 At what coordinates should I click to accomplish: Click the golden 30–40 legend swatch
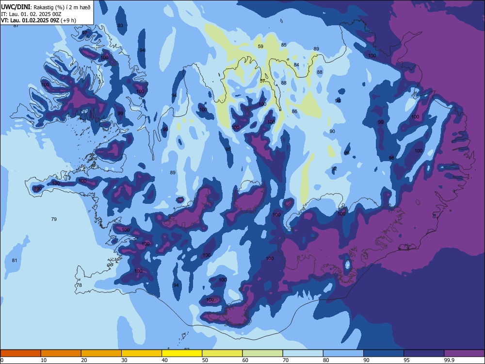coord(142,353)
